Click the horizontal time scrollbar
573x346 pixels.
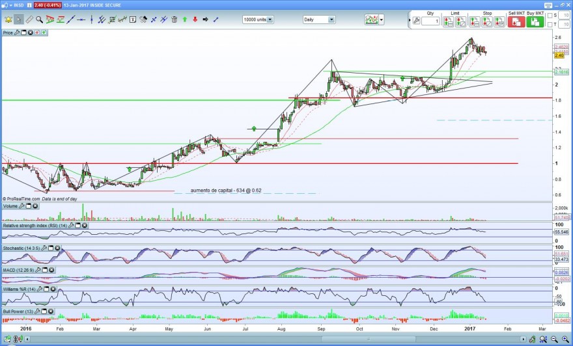[x=274, y=339]
